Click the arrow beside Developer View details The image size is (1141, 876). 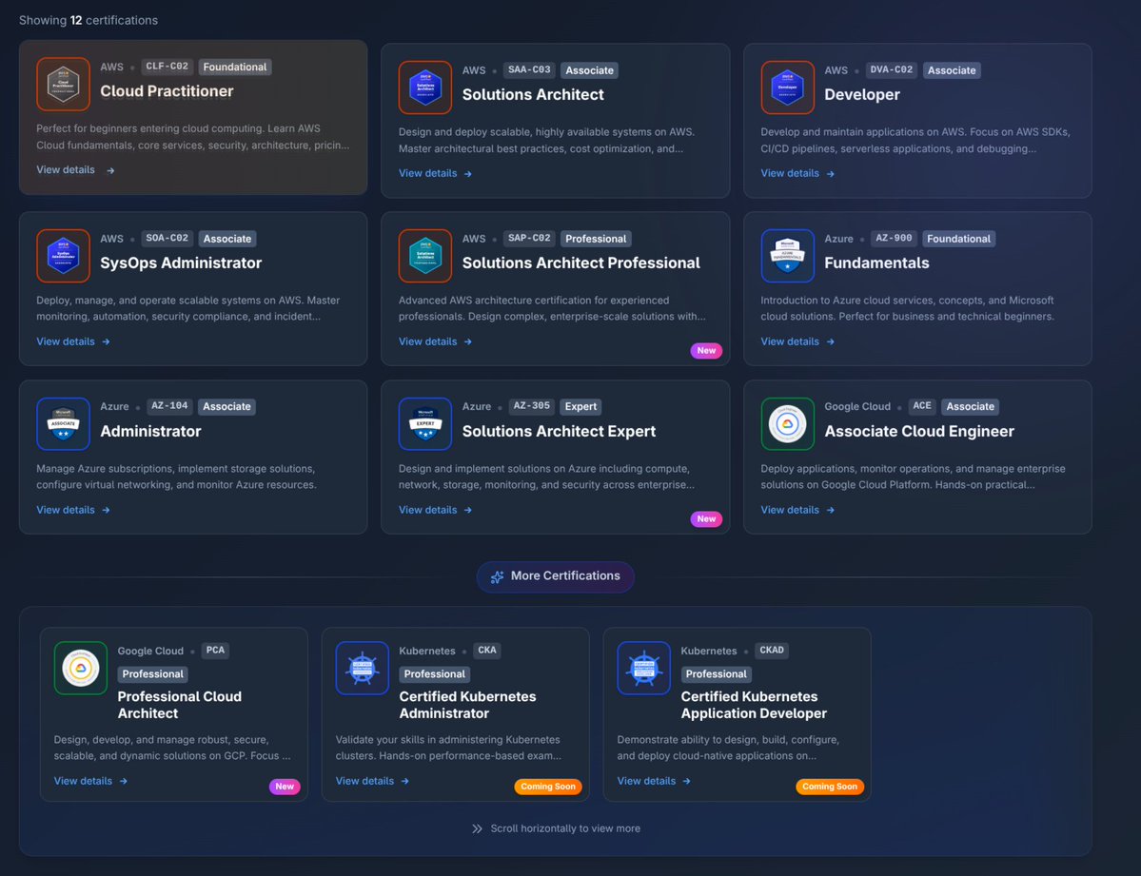pos(830,174)
